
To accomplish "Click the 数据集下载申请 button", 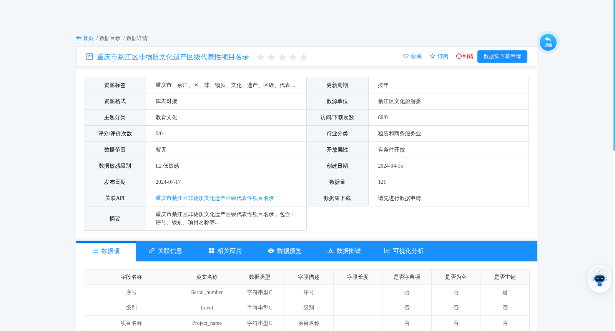I will pyautogui.click(x=502, y=57).
